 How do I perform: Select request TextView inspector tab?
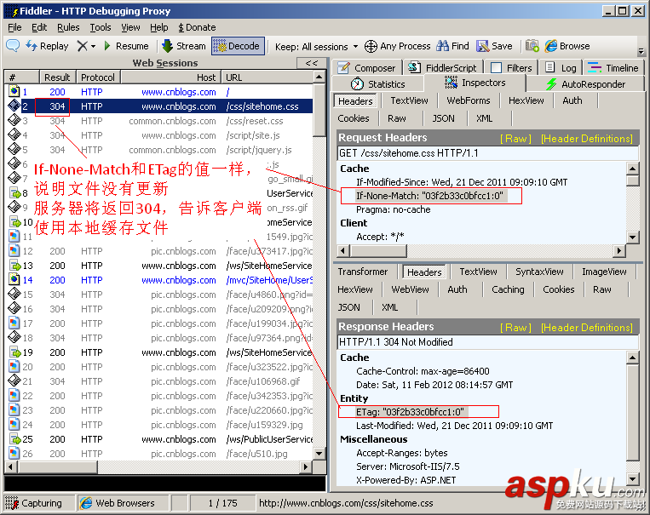click(x=409, y=100)
